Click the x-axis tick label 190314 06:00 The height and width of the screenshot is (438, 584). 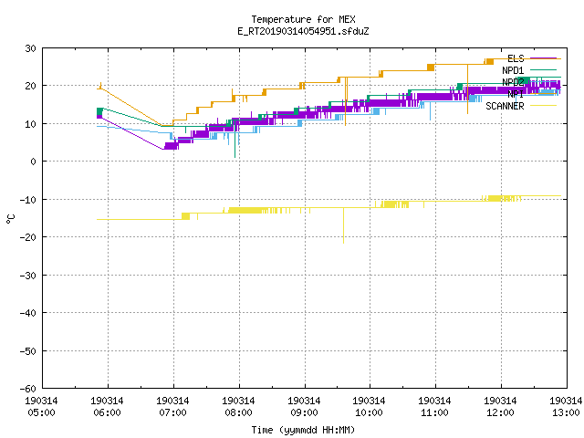107,407
